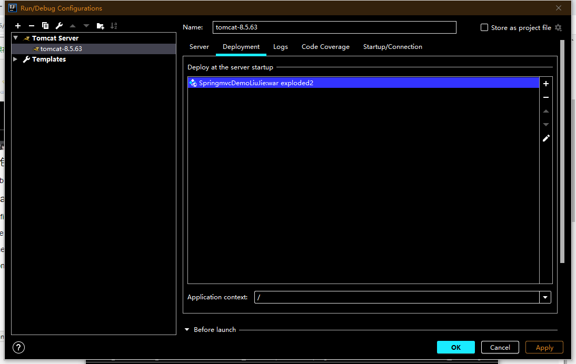Add a new run configuration

pos(17,26)
